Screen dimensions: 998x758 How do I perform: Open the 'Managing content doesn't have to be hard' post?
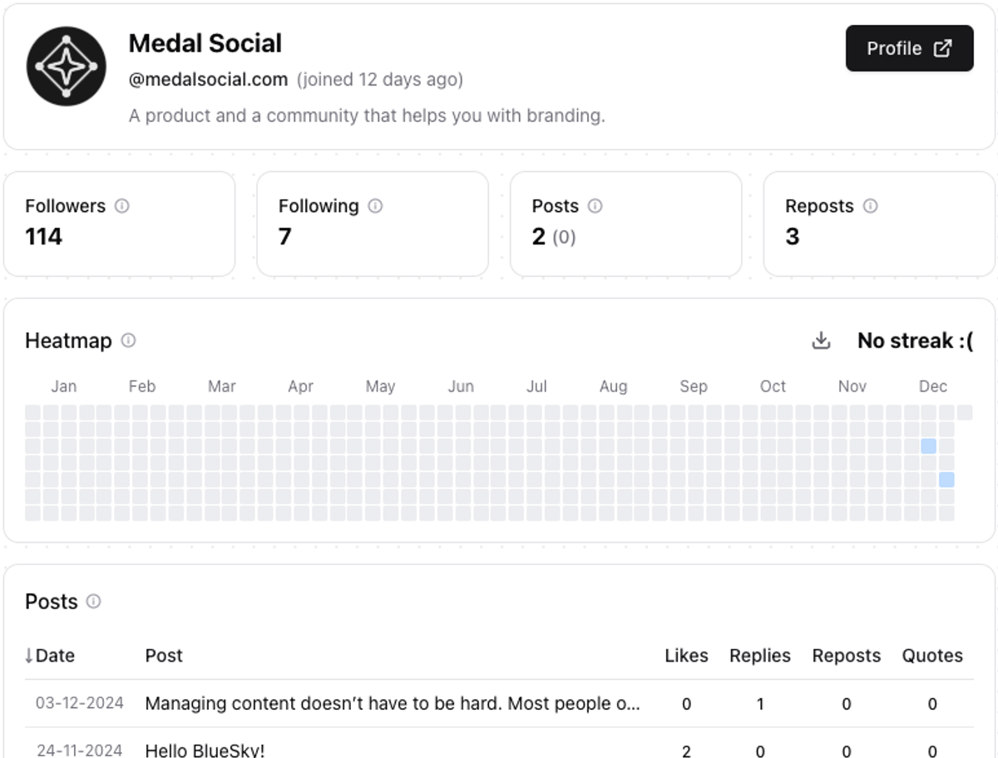(x=393, y=704)
